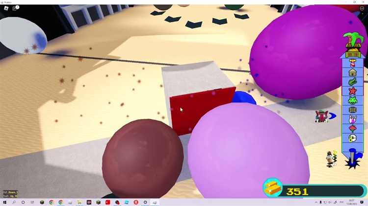Open the three-dot options menu top right
Viewport: 368px width, 206px height.
362,8
